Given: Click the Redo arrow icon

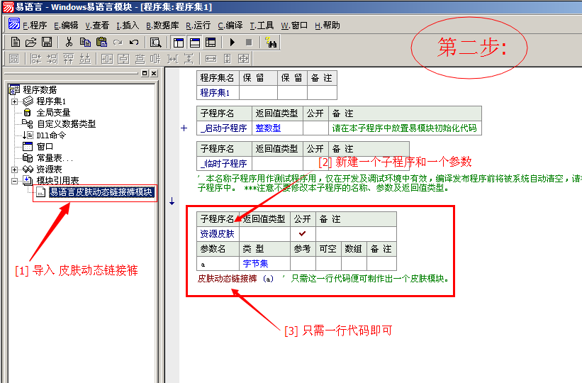Looking at the screenshot, I should click(x=118, y=43).
